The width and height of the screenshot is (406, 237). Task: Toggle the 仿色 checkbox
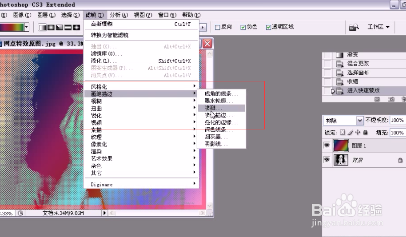coord(243,27)
